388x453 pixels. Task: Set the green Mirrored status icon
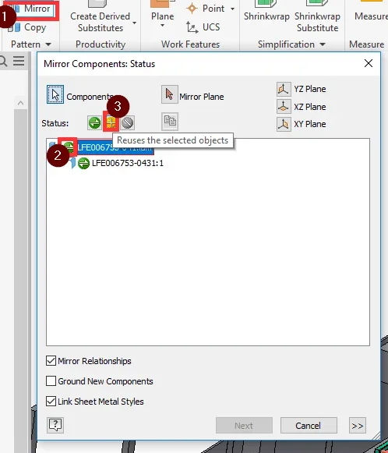94,122
